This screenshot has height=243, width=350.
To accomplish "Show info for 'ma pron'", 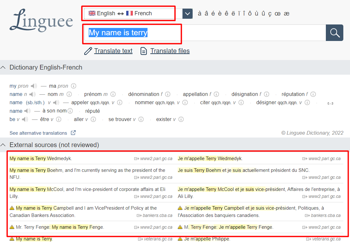I will pyautogui.click(x=74, y=86).
